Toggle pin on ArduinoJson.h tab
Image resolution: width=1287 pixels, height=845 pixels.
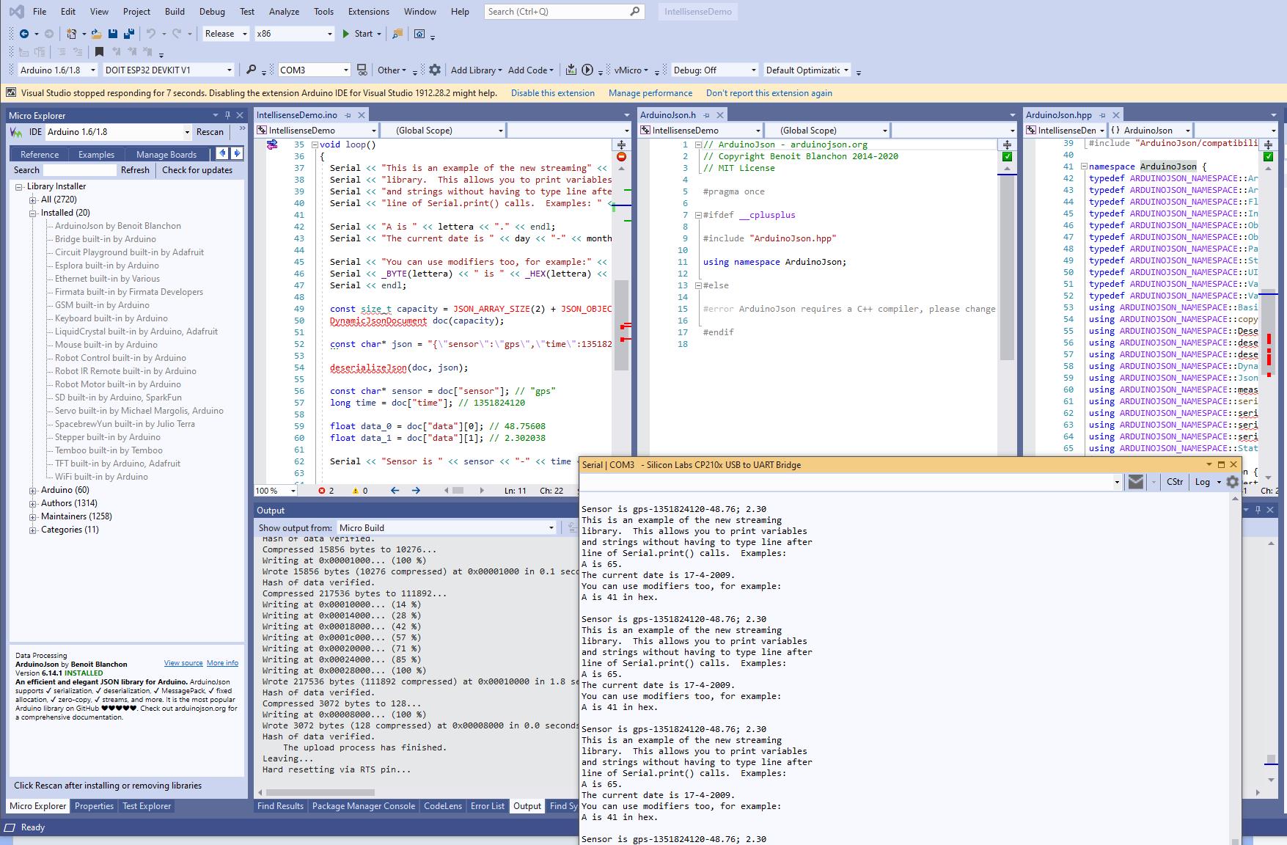[706, 115]
